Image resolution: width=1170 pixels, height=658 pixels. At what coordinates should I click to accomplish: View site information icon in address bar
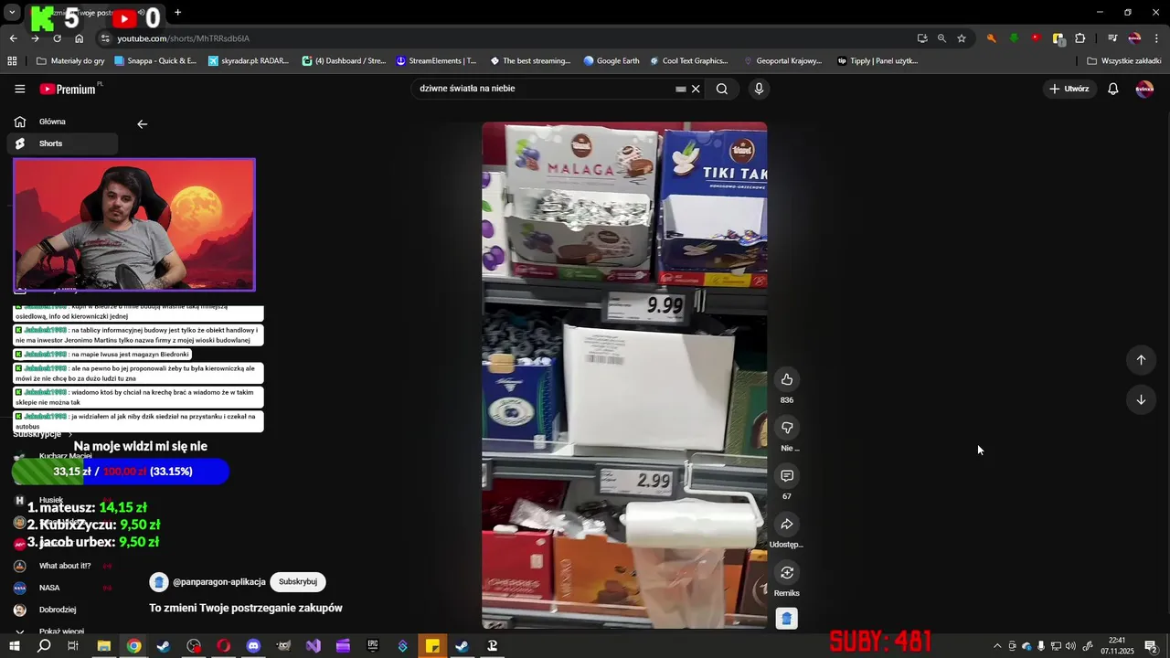[x=105, y=38]
